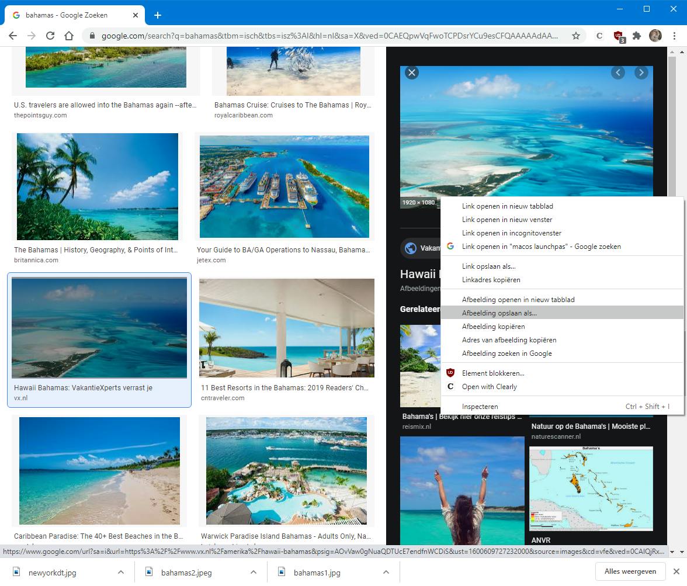
Task: Expand options for bahamas1.jpg download
Action: 386,572
